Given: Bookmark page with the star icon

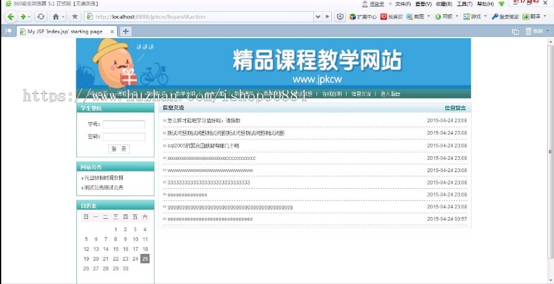Looking at the screenshot, I should tap(74, 17).
